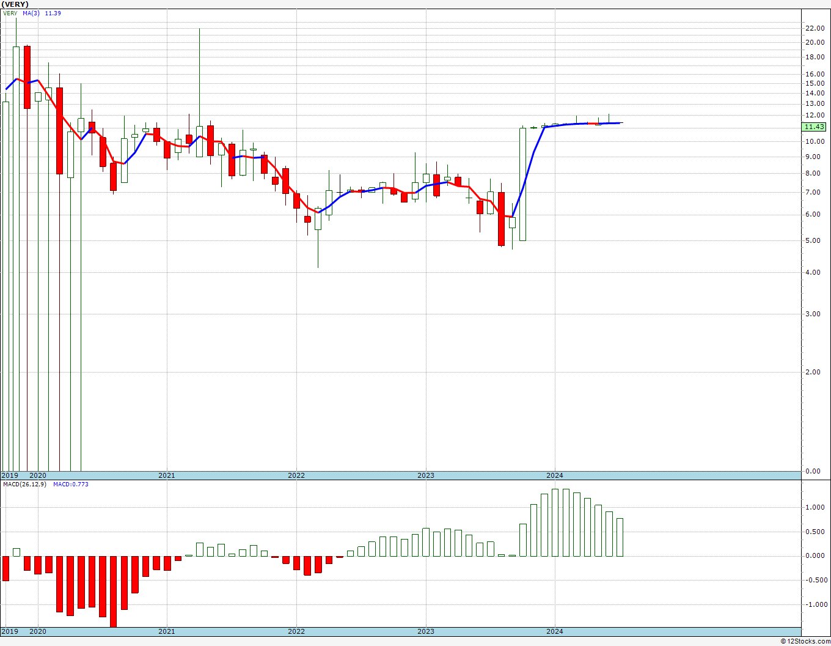Viewport: 831px width, 646px height.
Task: Select 2022 on the MACD panel time axis
Action: (x=296, y=631)
